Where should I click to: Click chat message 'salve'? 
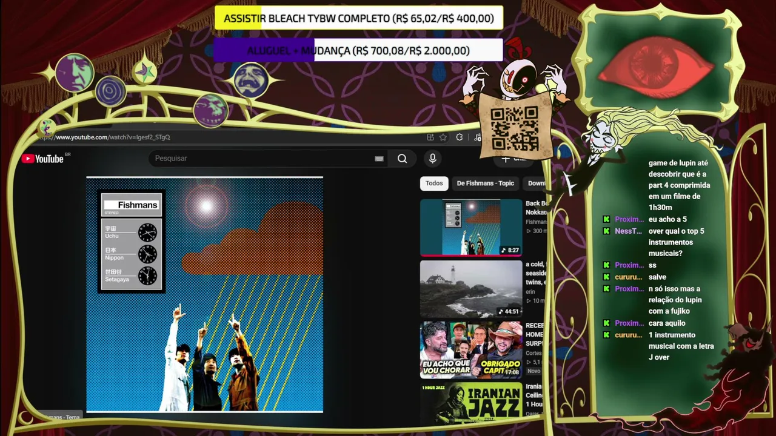coord(657,277)
